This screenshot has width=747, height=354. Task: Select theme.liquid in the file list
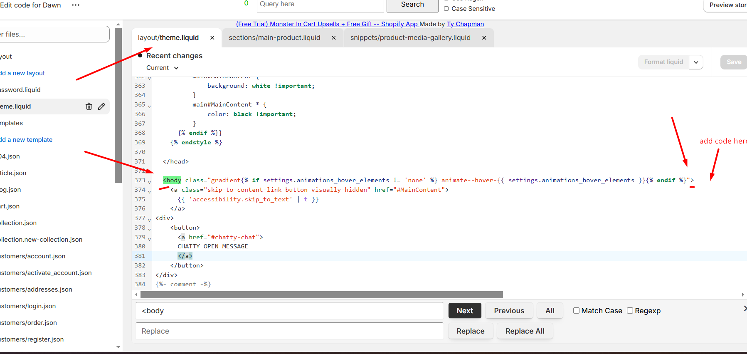(15, 106)
